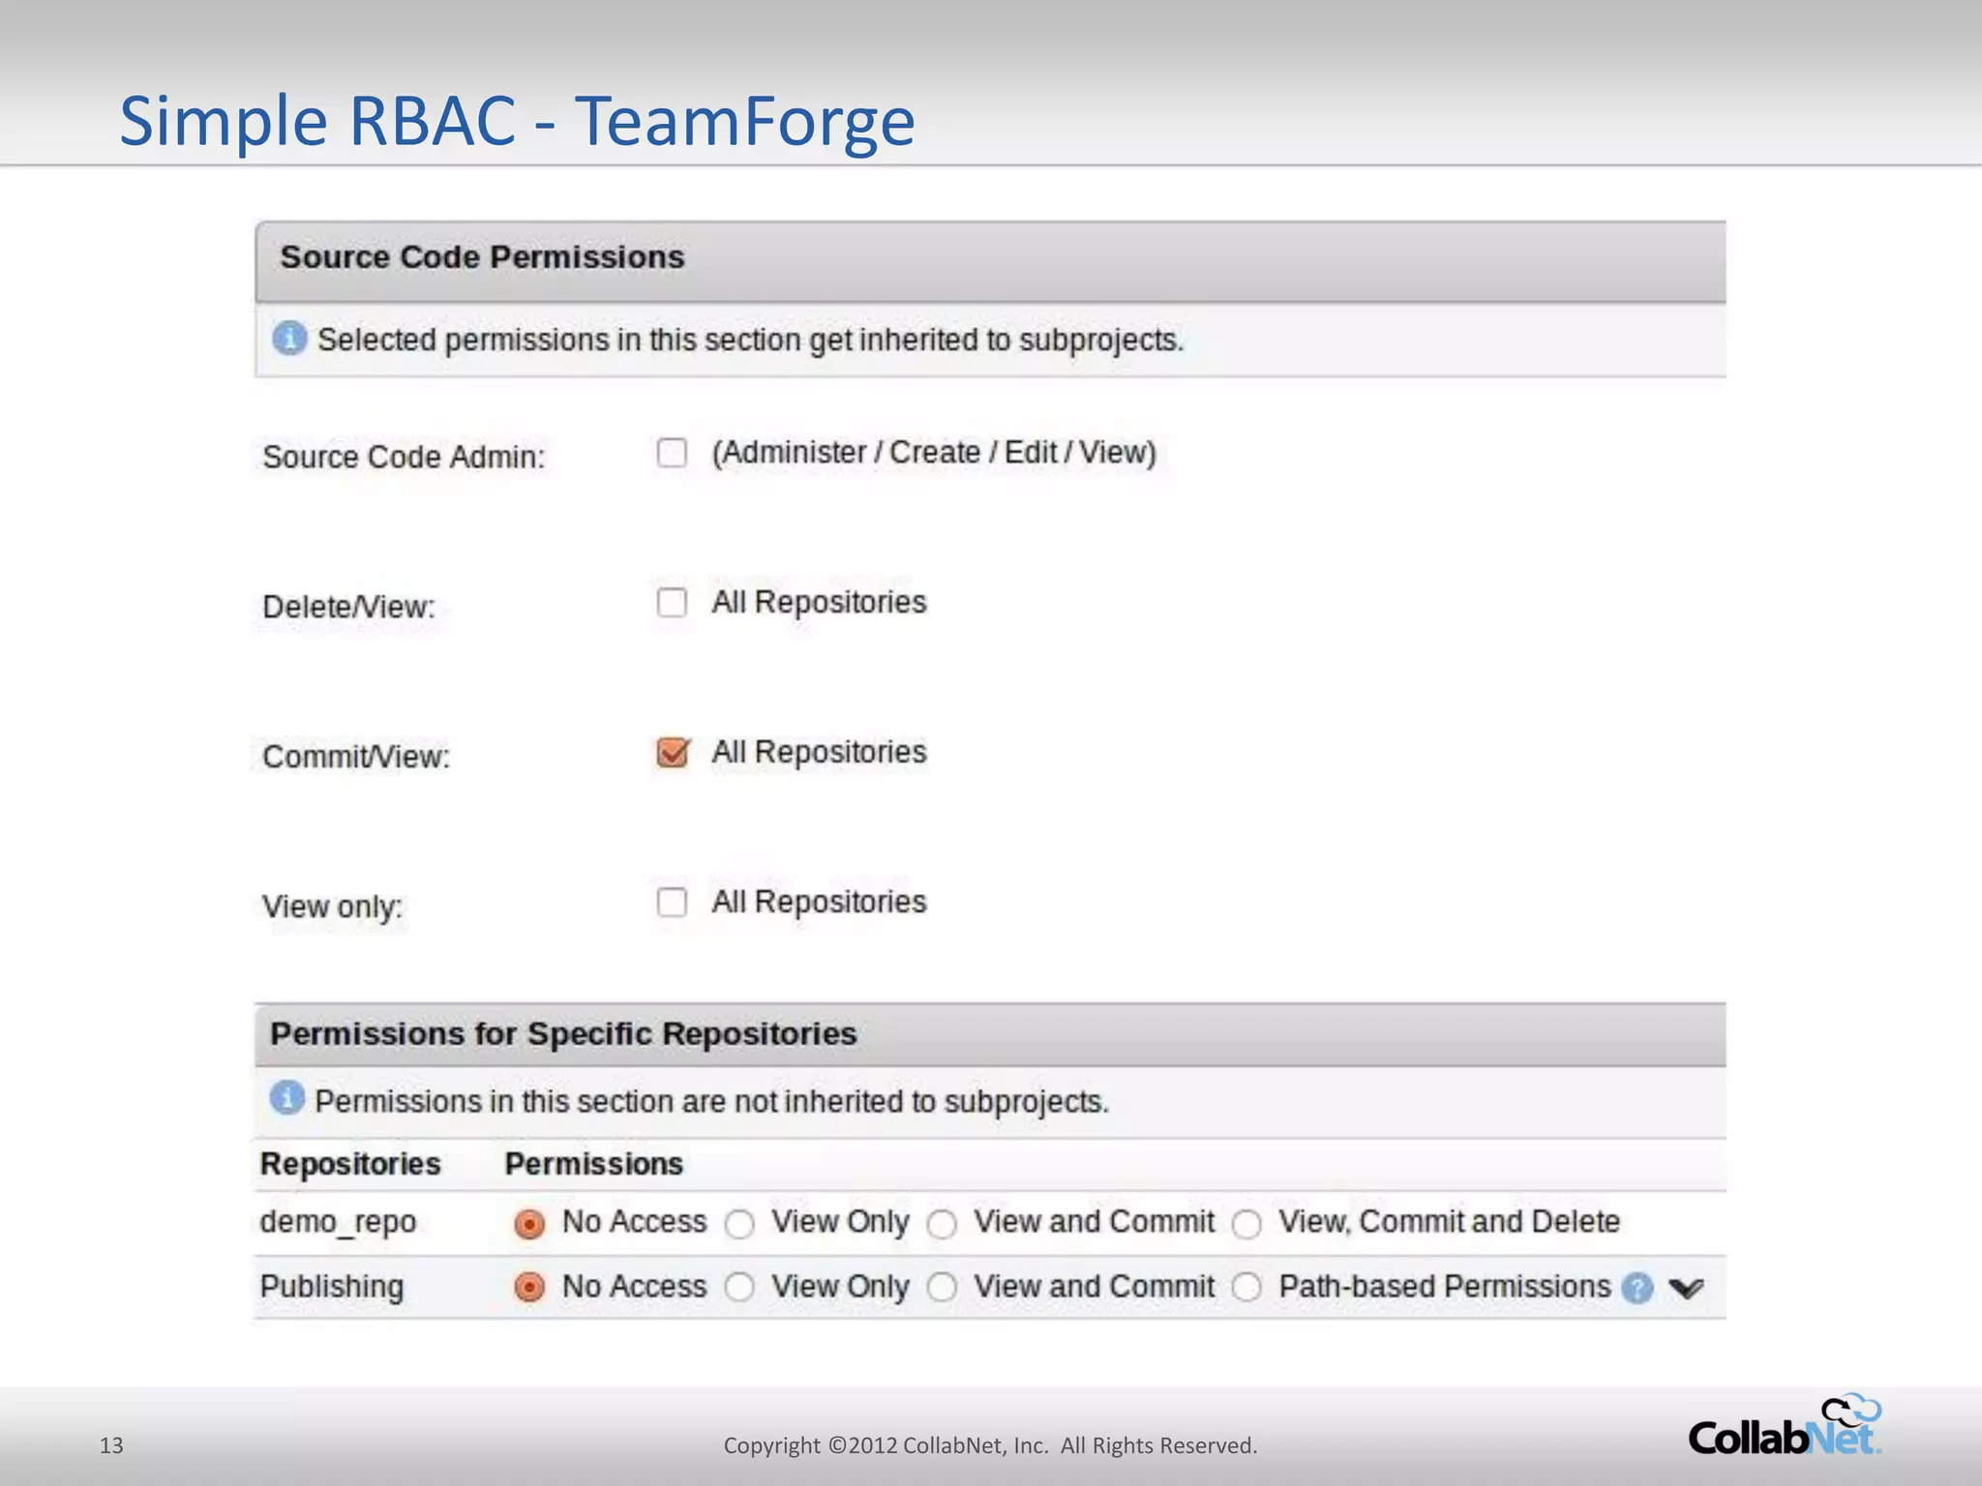Screen dimensions: 1982x1486
Task: Click the Permissions column header
Action: tap(594, 1164)
